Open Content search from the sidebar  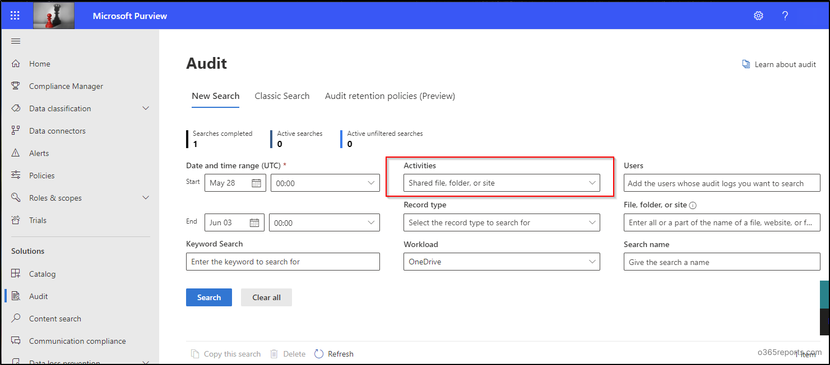(54, 318)
